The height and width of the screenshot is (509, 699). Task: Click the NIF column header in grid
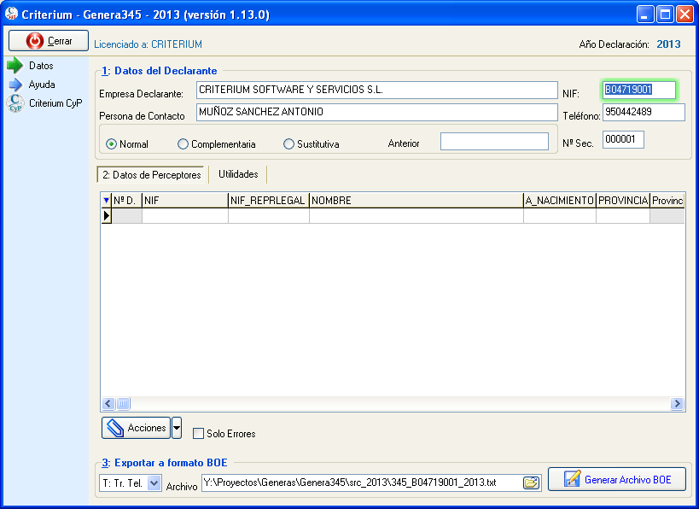185,201
